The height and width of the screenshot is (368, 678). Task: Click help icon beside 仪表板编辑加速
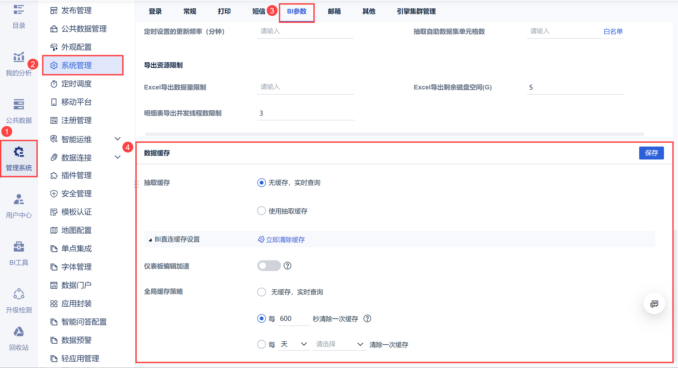(x=287, y=266)
